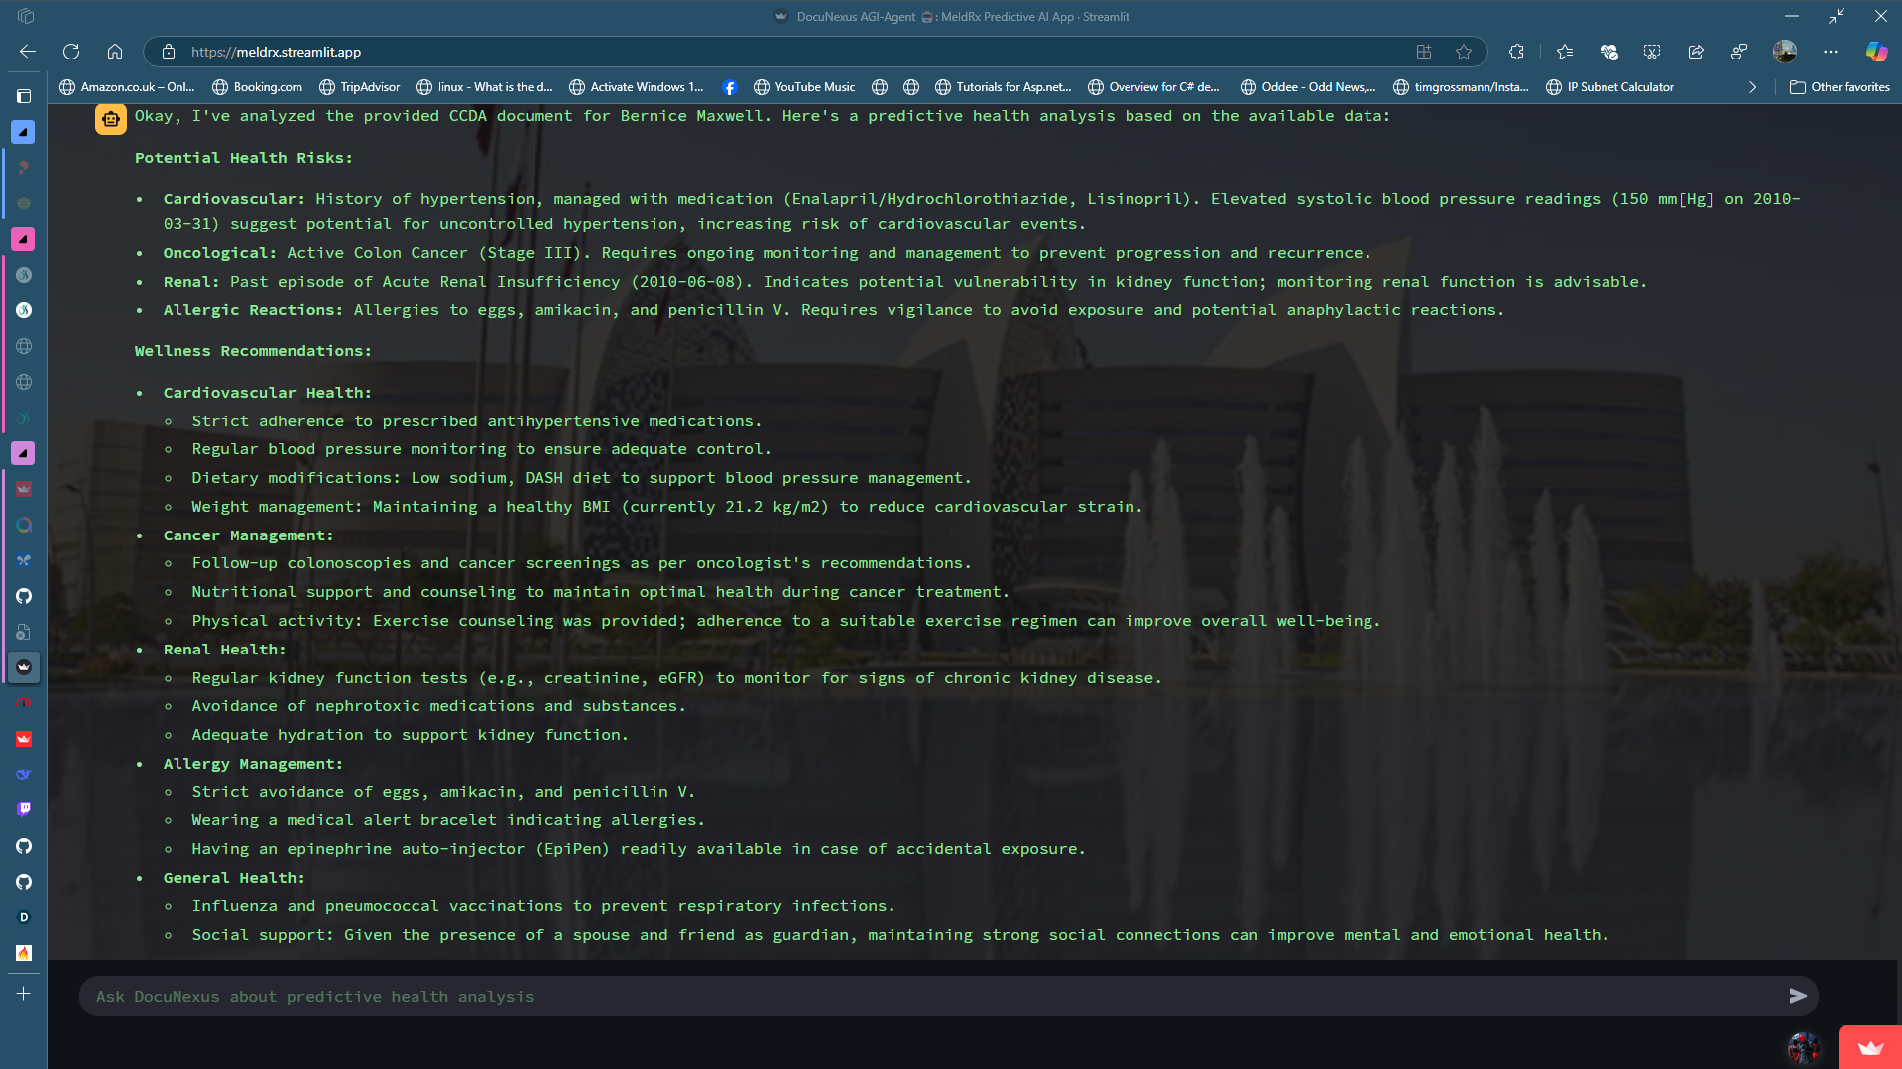Click the Wellness Recommendations heading
1902x1069 pixels.
[253, 351]
